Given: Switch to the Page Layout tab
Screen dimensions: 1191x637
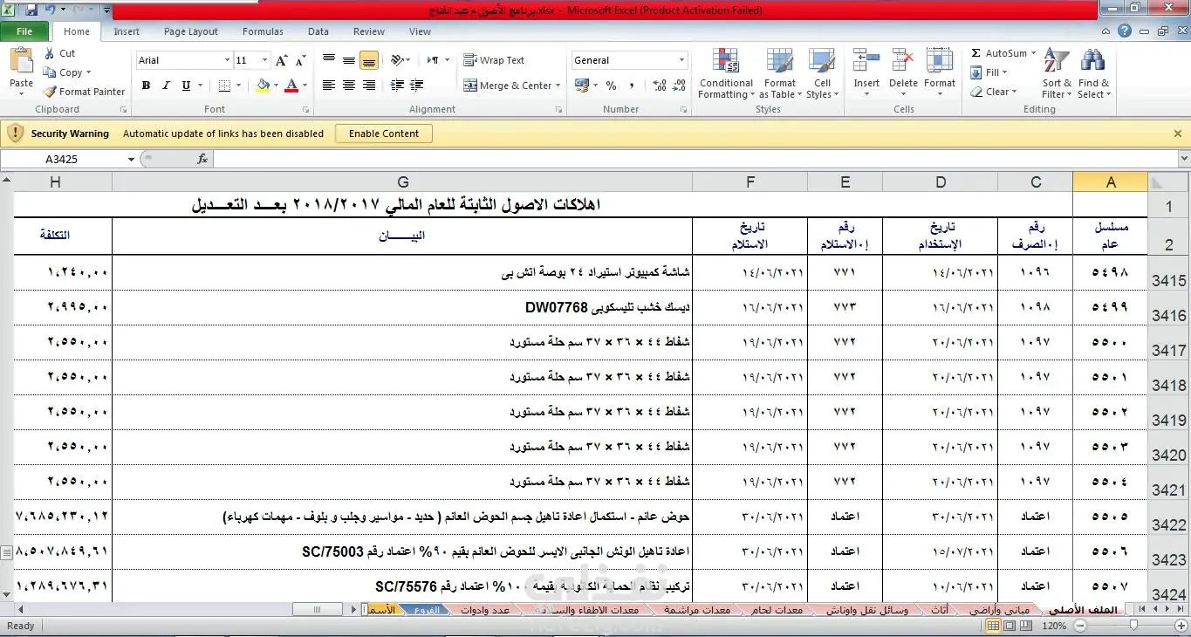Looking at the screenshot, I should [x=191, y=31].
